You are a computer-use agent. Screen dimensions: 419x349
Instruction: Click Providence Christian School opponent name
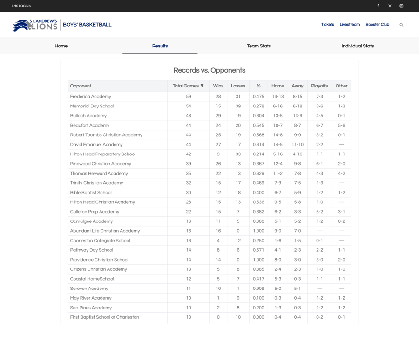[x=99, y=260]
